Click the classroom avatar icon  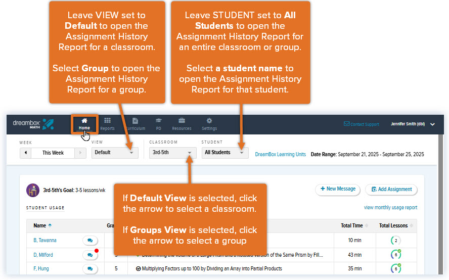click(33, 191)
